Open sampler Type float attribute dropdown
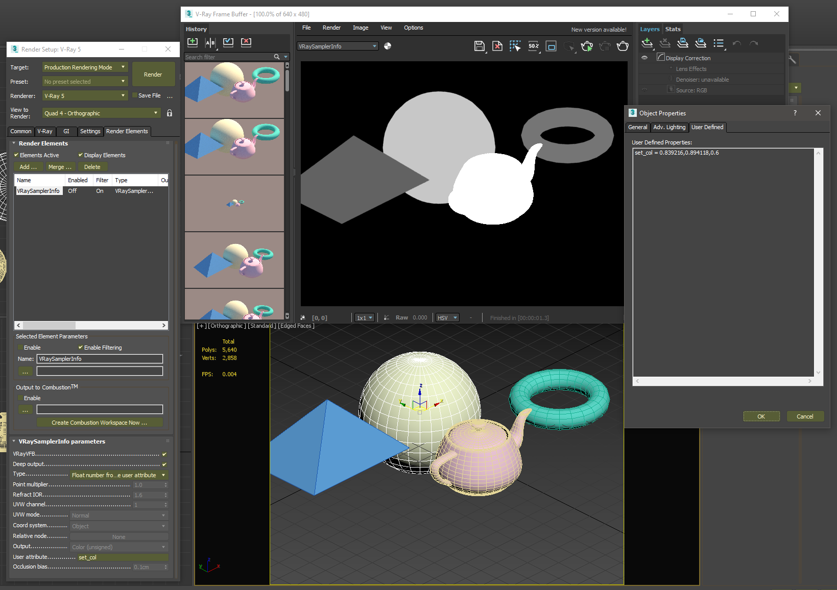 pyautogui.click(x=119, y=475)
